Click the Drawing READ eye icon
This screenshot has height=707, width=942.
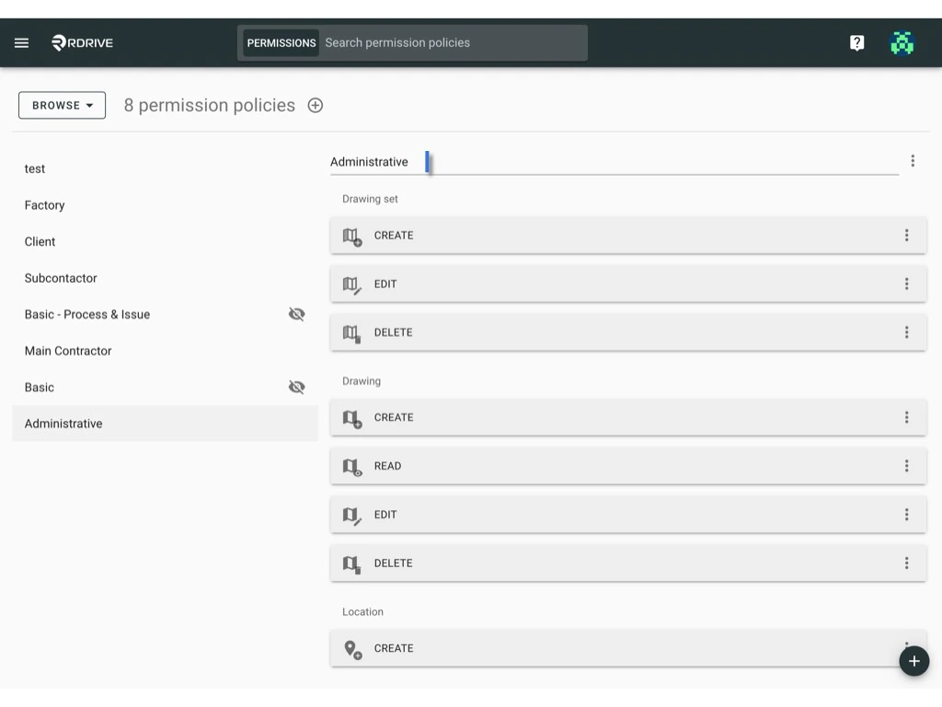[x=350, y=467]
